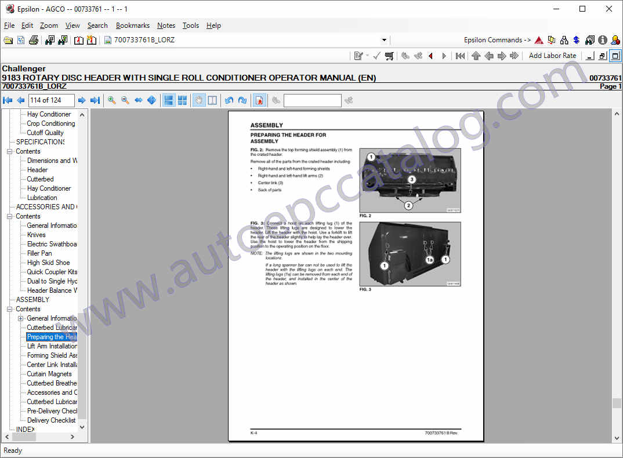Switch to the thumbnail grid page view
This screenshot has height=458, width=623.
point(182,100)
